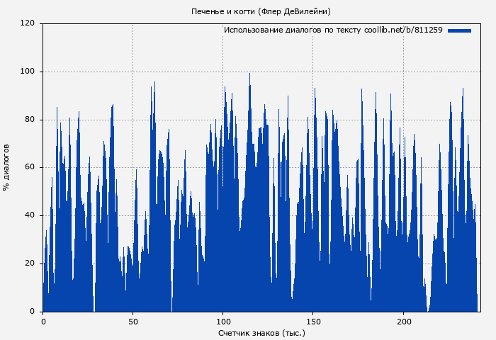Click the 0 tick on horizontal axis
Screen dimensions: 496x340
click(43, 321)
